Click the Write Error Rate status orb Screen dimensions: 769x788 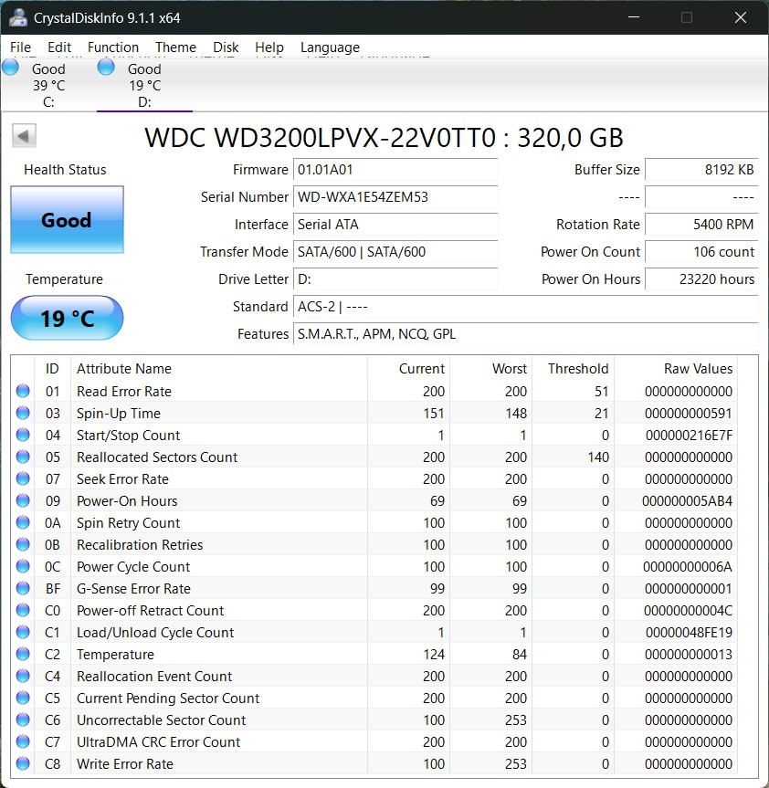pyautogui.click(x=24, y=764)
